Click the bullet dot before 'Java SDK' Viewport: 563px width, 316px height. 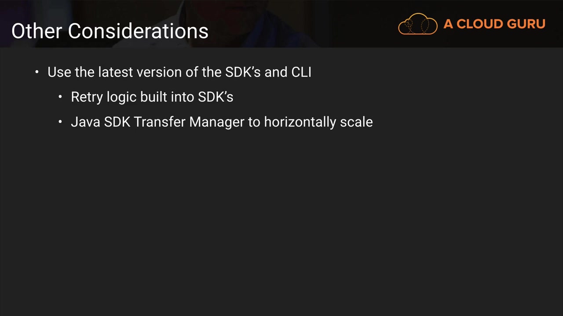pos(60,122)
